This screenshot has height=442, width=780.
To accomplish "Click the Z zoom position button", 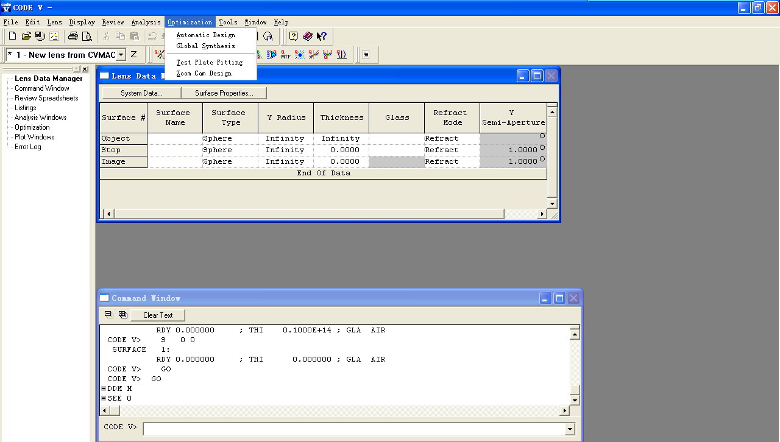I will pos(133,55).
